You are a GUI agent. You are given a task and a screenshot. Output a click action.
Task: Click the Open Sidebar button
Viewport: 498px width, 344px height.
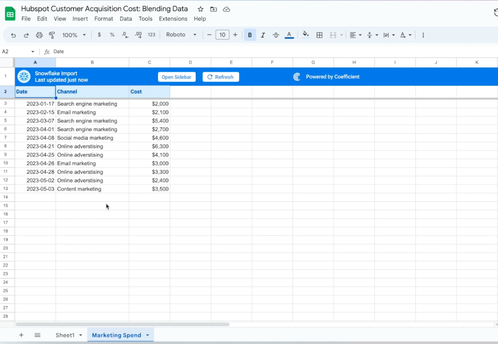(176, 77)
